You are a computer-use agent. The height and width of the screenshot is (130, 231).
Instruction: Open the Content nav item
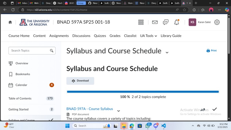point(39,36)
